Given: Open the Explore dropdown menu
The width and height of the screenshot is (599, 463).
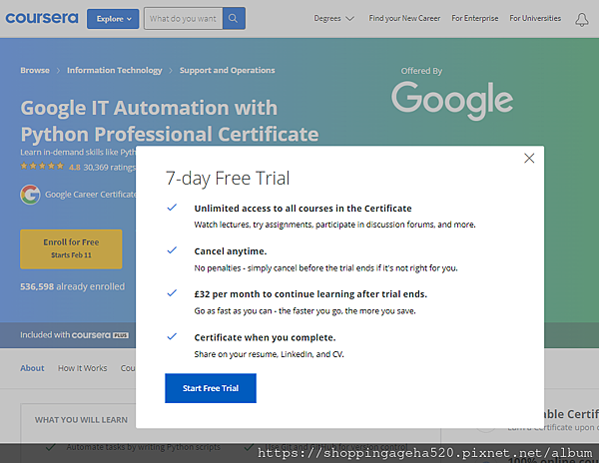Looking at the screenshot, I should 113,19.
